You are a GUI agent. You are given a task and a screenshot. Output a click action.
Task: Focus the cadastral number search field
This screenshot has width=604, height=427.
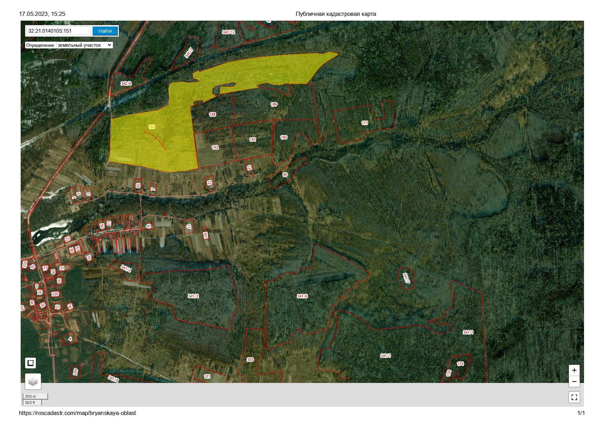58,31
